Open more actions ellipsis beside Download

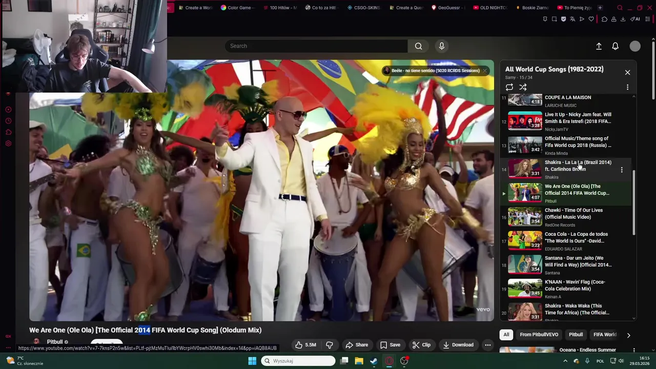488,345
